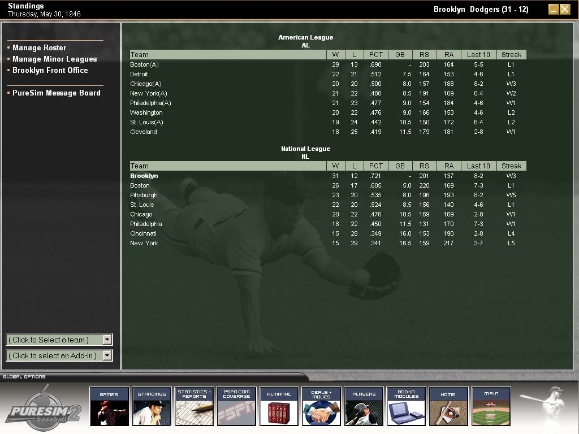Open PSPN.com Coverage icon
The image size is (579, 434).
237,406
